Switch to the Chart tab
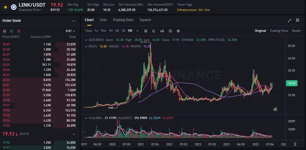 click(x=89, y=20)
